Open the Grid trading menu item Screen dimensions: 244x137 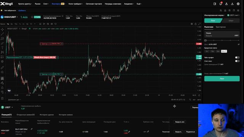pyautogui.click(x=94, y=4)
